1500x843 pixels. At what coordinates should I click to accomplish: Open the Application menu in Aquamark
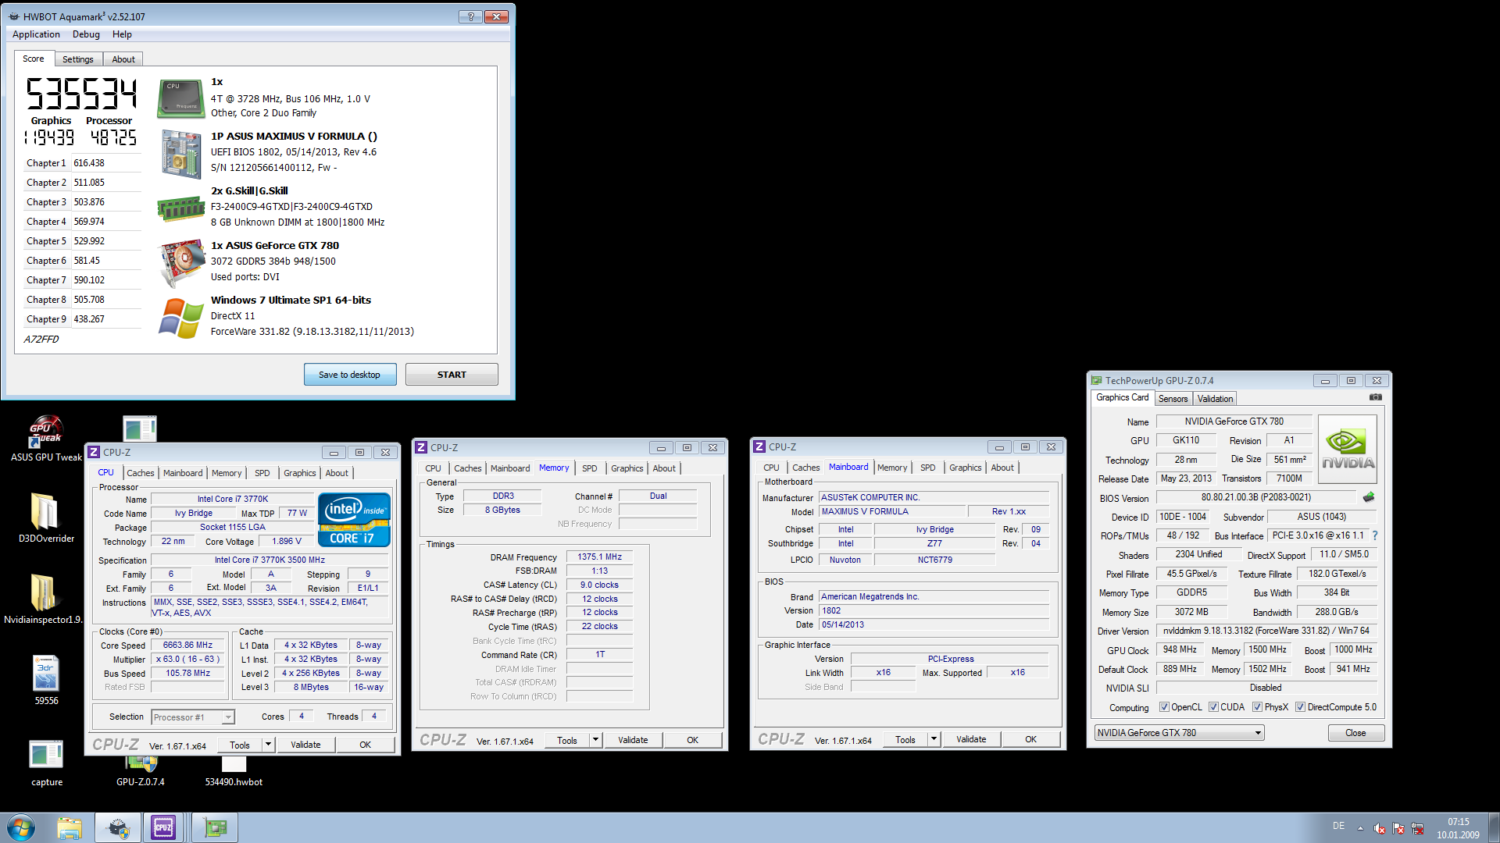(x=36, y=34)
